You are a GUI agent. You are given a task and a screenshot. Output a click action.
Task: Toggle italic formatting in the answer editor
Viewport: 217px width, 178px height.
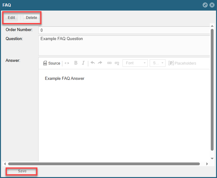(x=83, y=63)
